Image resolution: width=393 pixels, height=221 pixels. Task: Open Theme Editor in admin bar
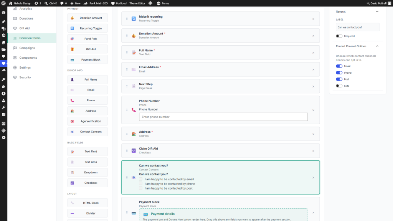coord(137,3)
